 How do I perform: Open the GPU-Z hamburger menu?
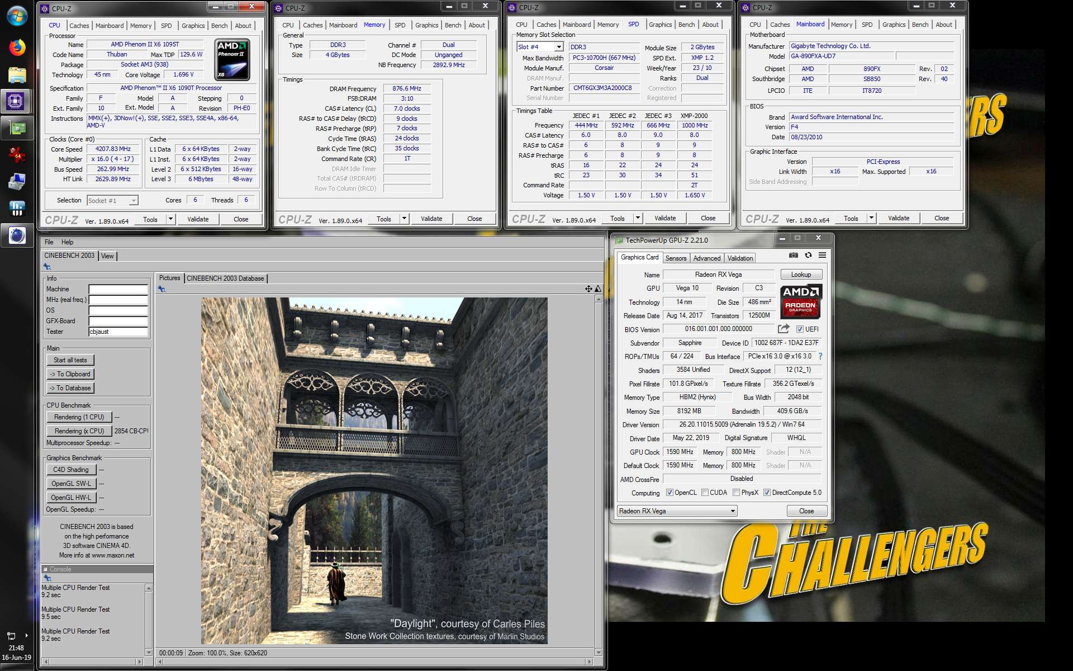pyautogui.click(x=822, y=255)
